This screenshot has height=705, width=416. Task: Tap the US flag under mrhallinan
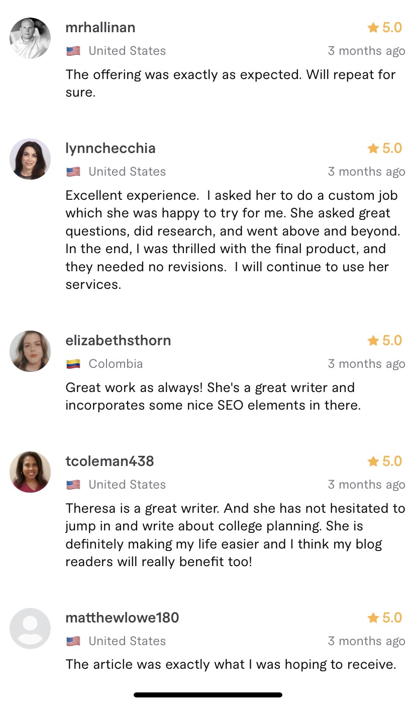pos(73,51)
